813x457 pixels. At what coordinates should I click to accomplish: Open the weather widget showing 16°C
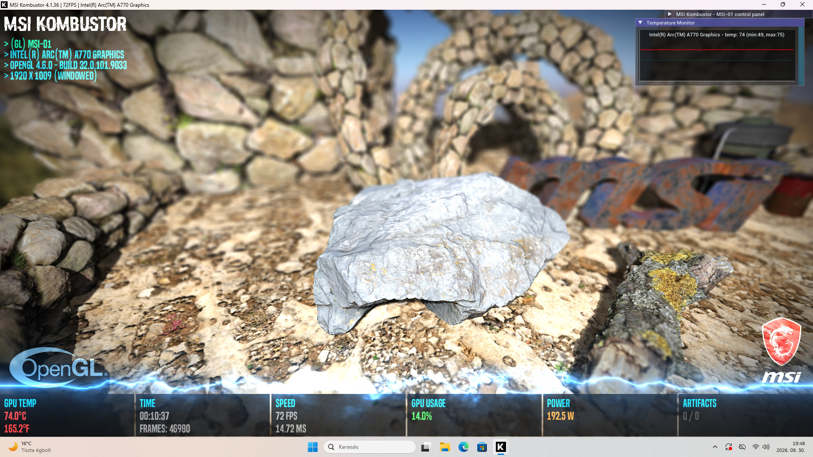[30, 447]
